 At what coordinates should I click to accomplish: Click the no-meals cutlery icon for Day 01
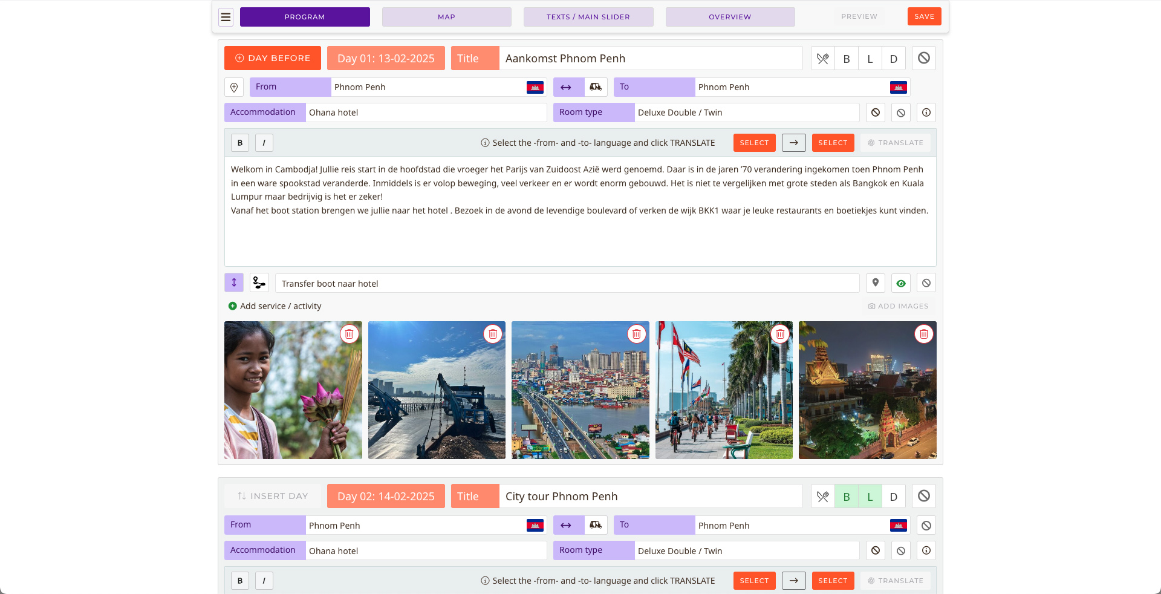(x=822, y=59)
